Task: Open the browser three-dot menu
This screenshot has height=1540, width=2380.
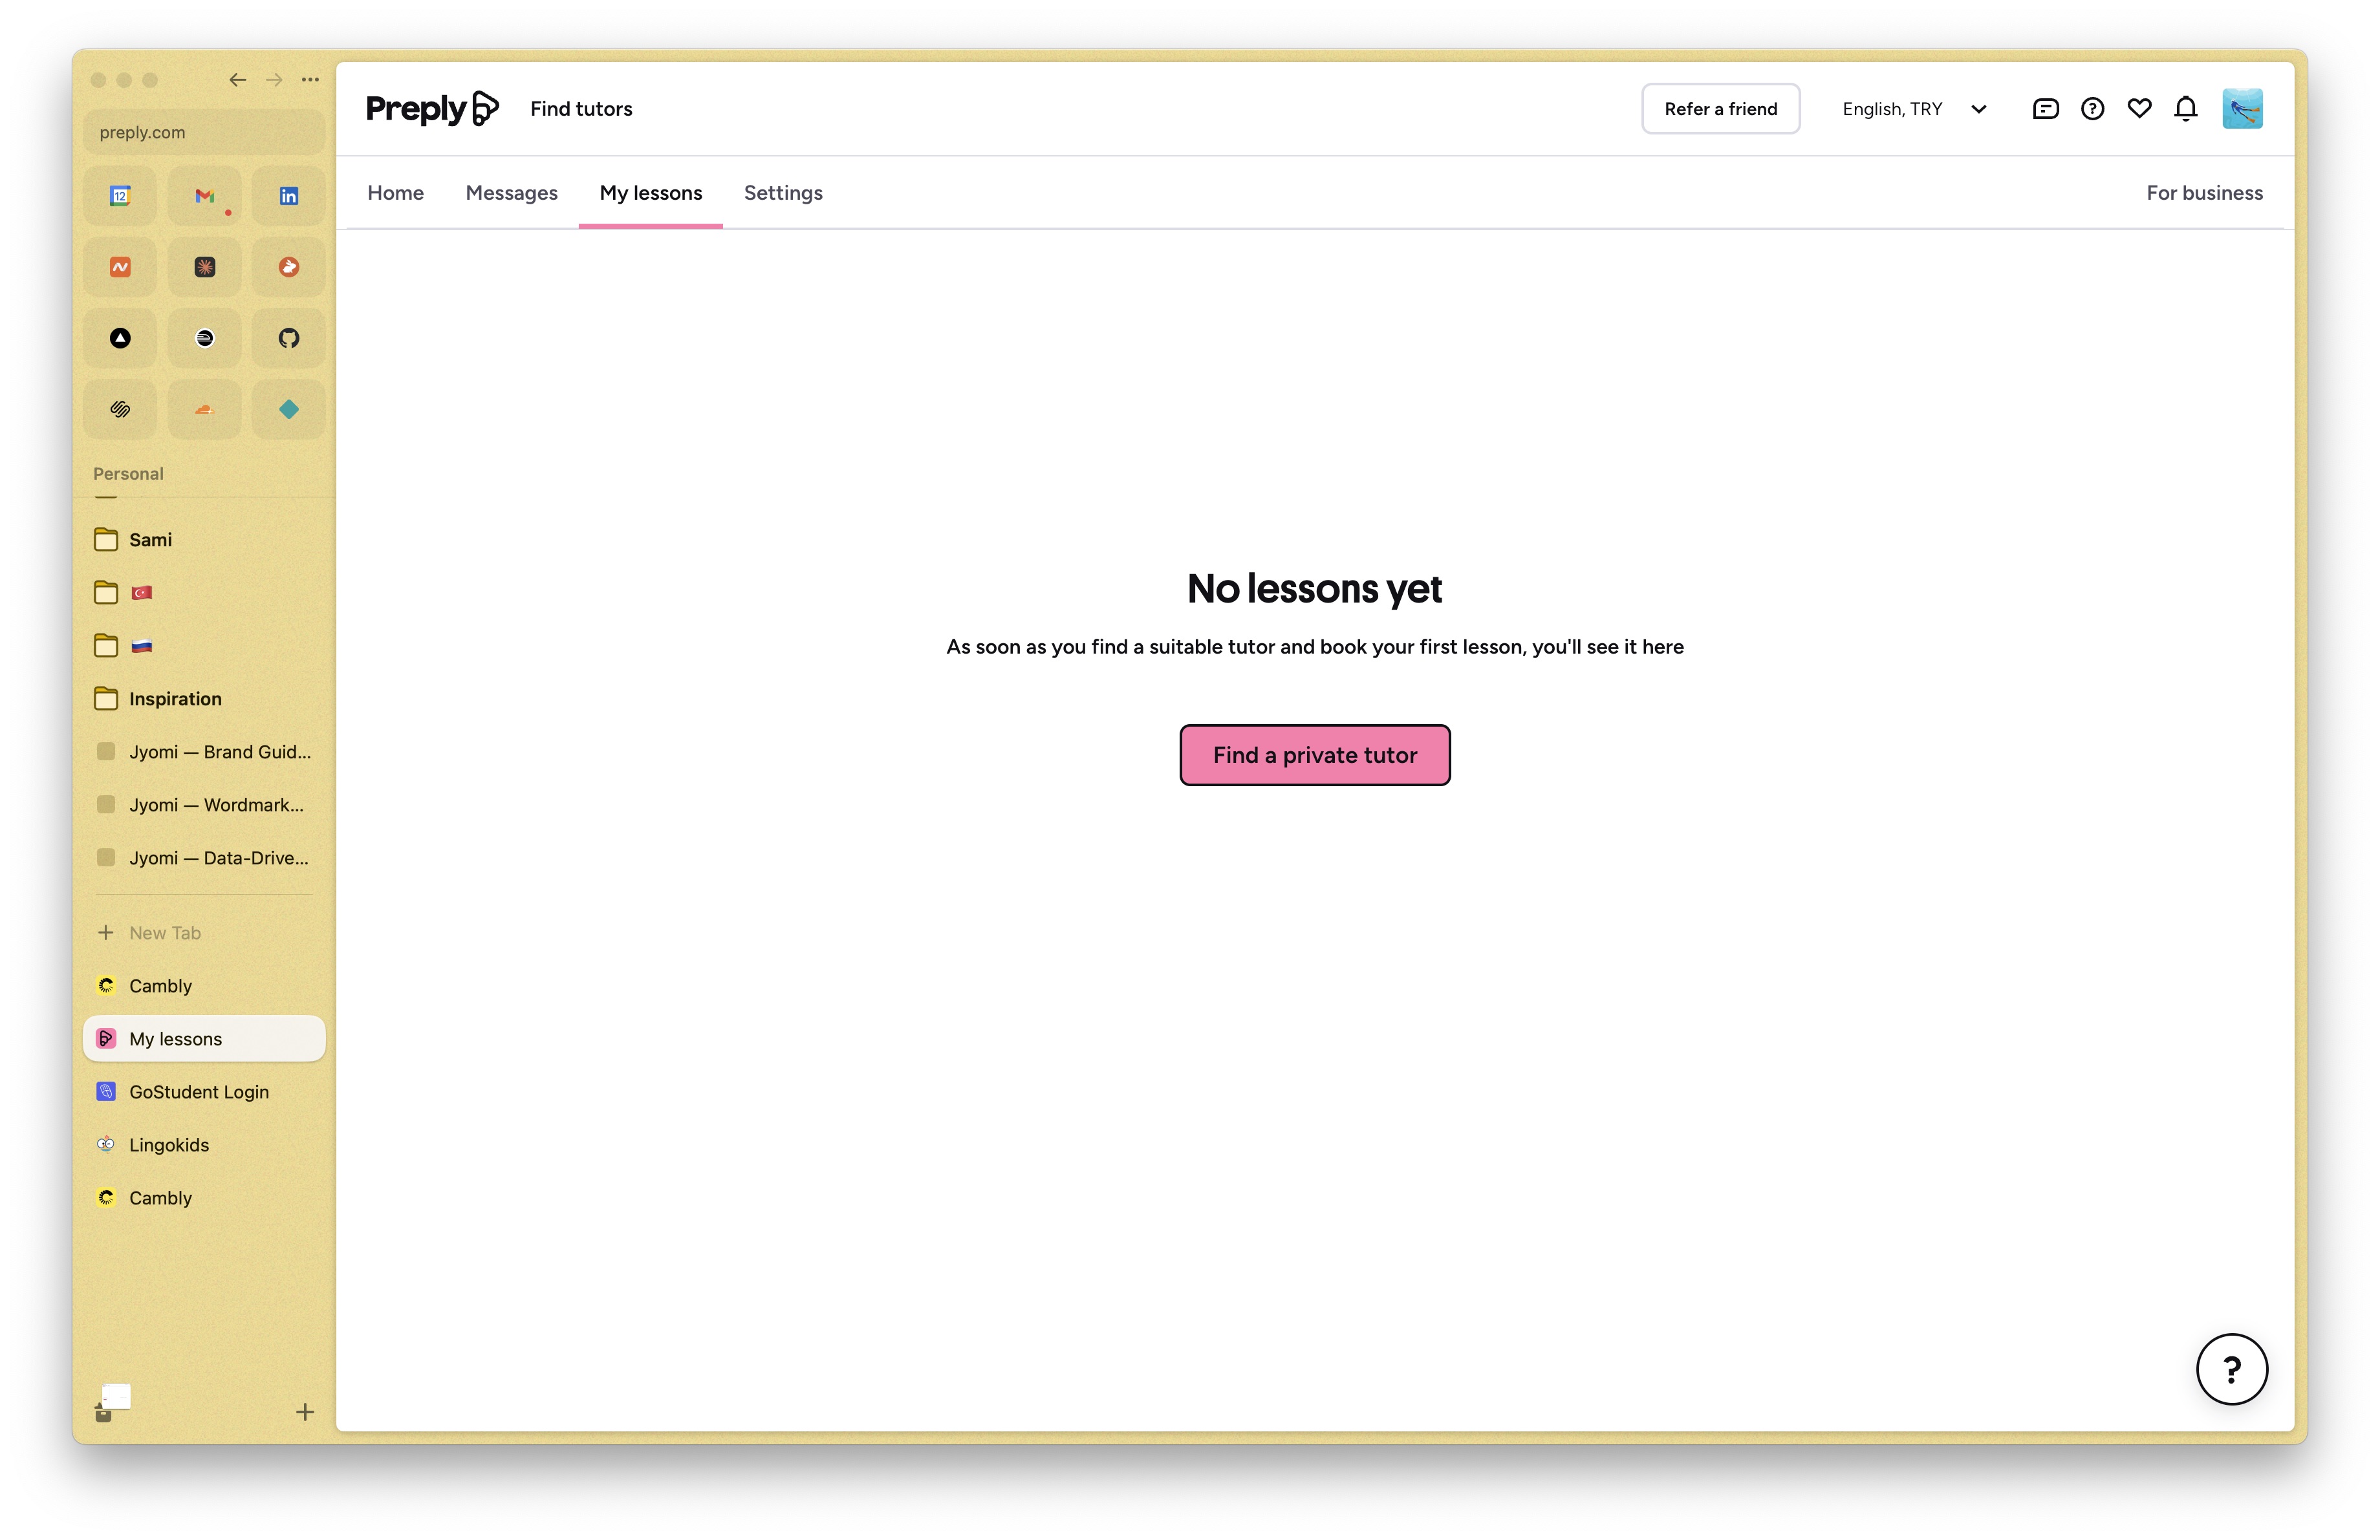Action: (x=311, y=80)
